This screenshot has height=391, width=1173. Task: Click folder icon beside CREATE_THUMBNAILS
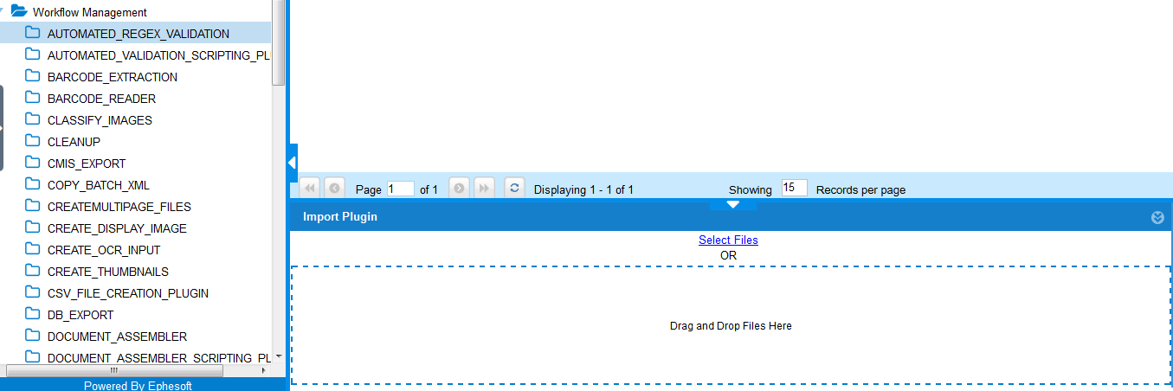[33, 271]
